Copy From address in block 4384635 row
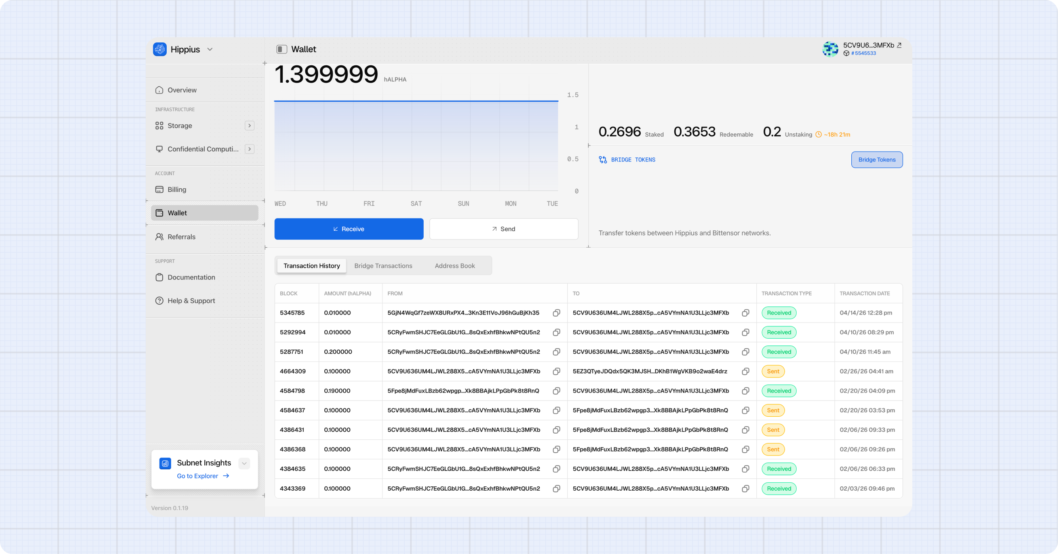The height and width of the screenshot is (554, 1058). [556, 469]
